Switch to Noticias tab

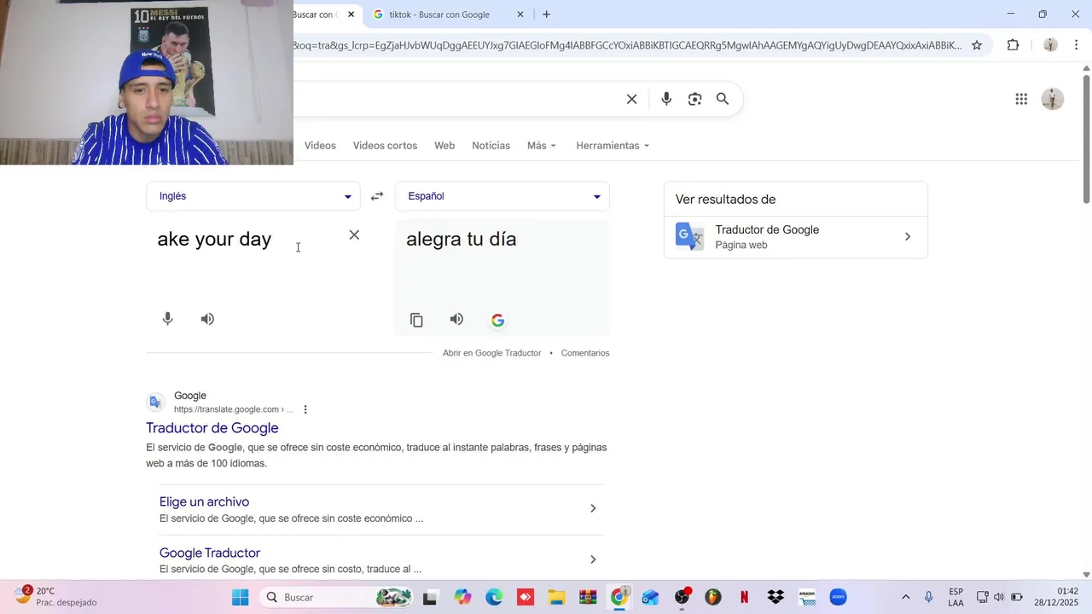491,146
